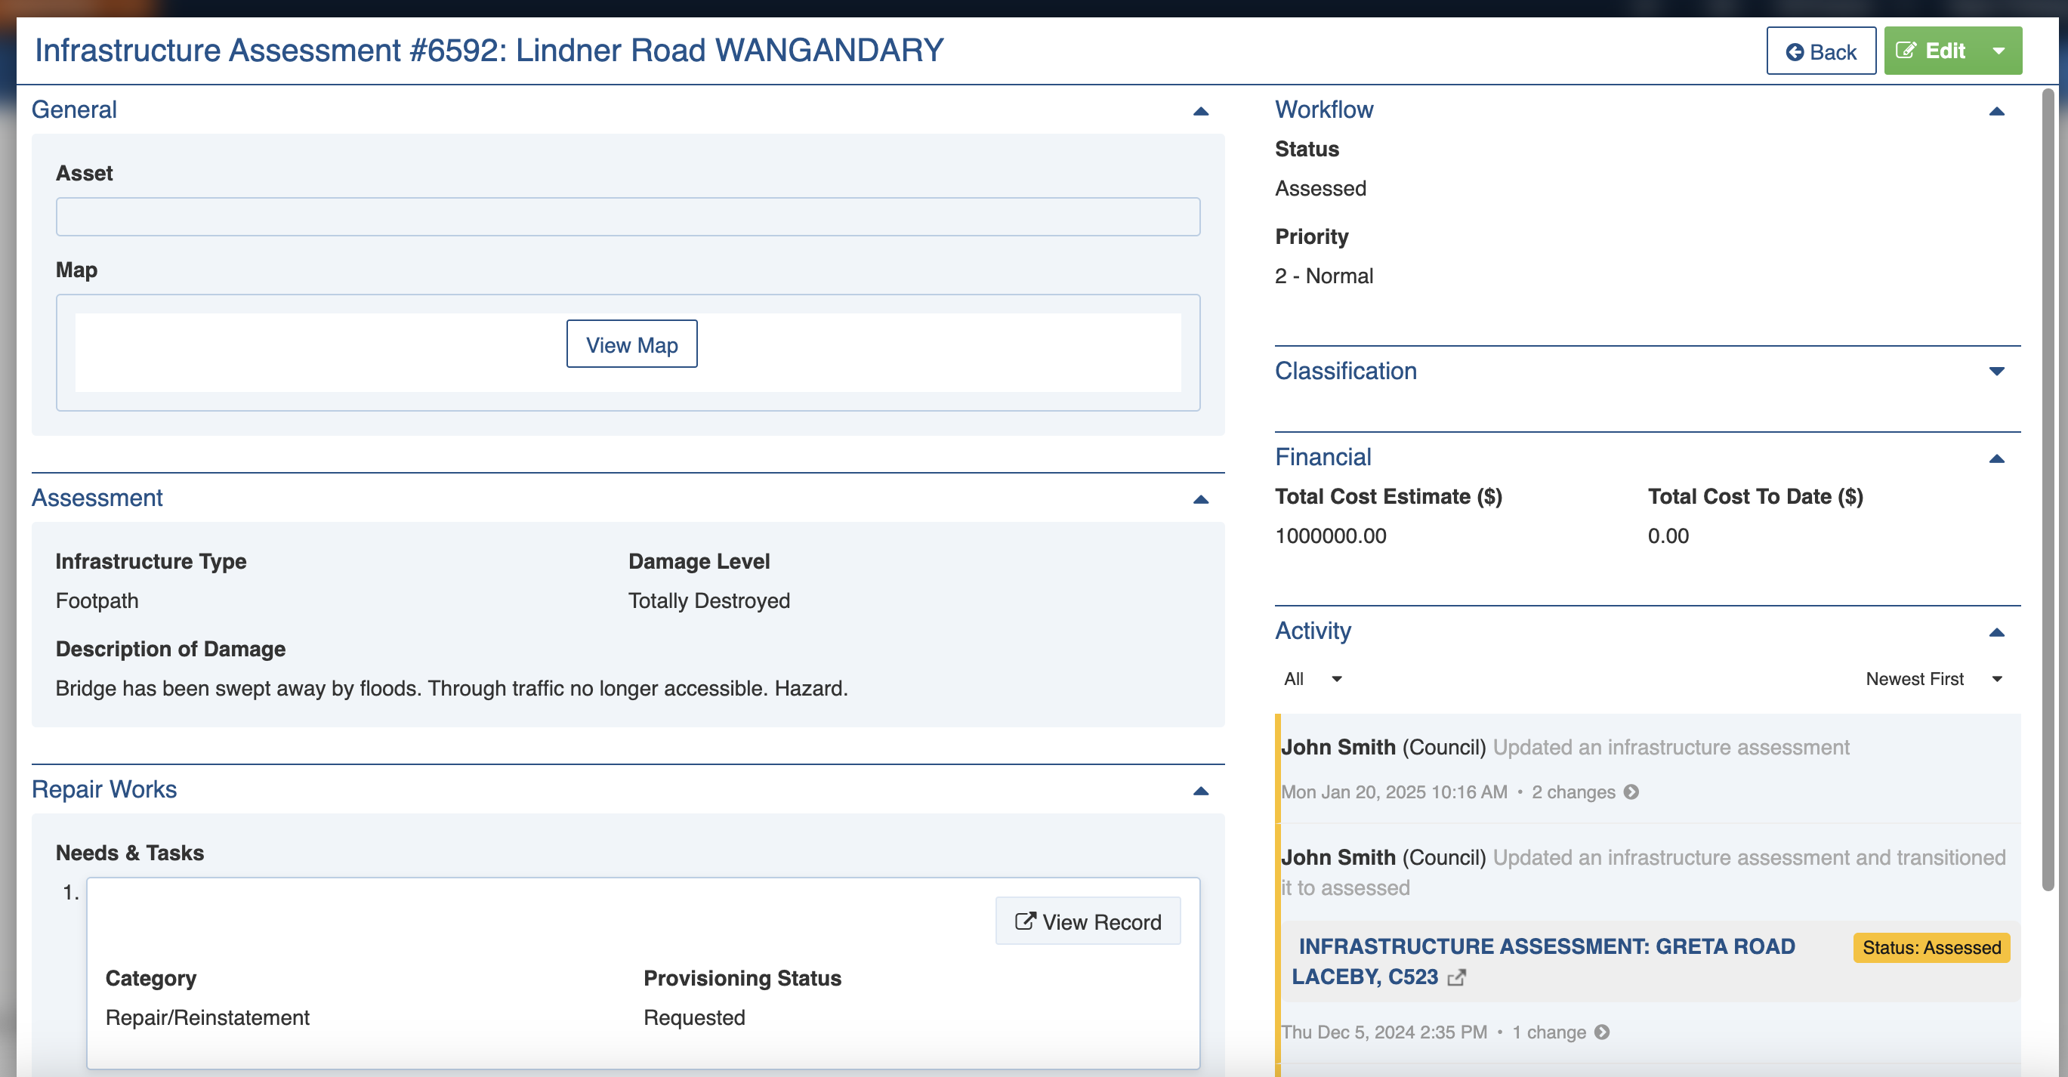
Task: Open the Newest First sort dropdown
Action: [1932, 679]
